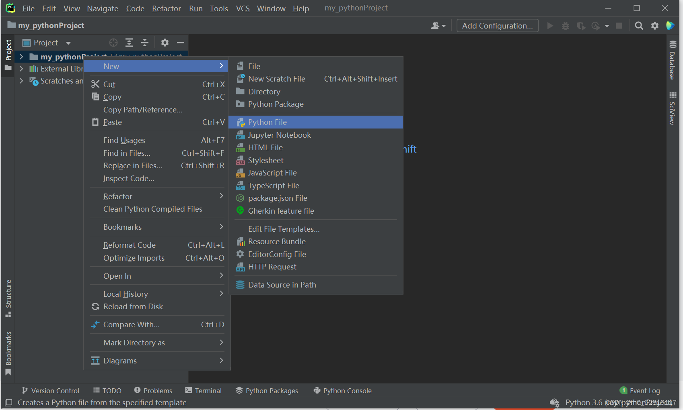Click the Search Everywhere magnifier icon
The height and width of the screenshot is (410, 683).
pyautogui.click(x=639, y=26)
